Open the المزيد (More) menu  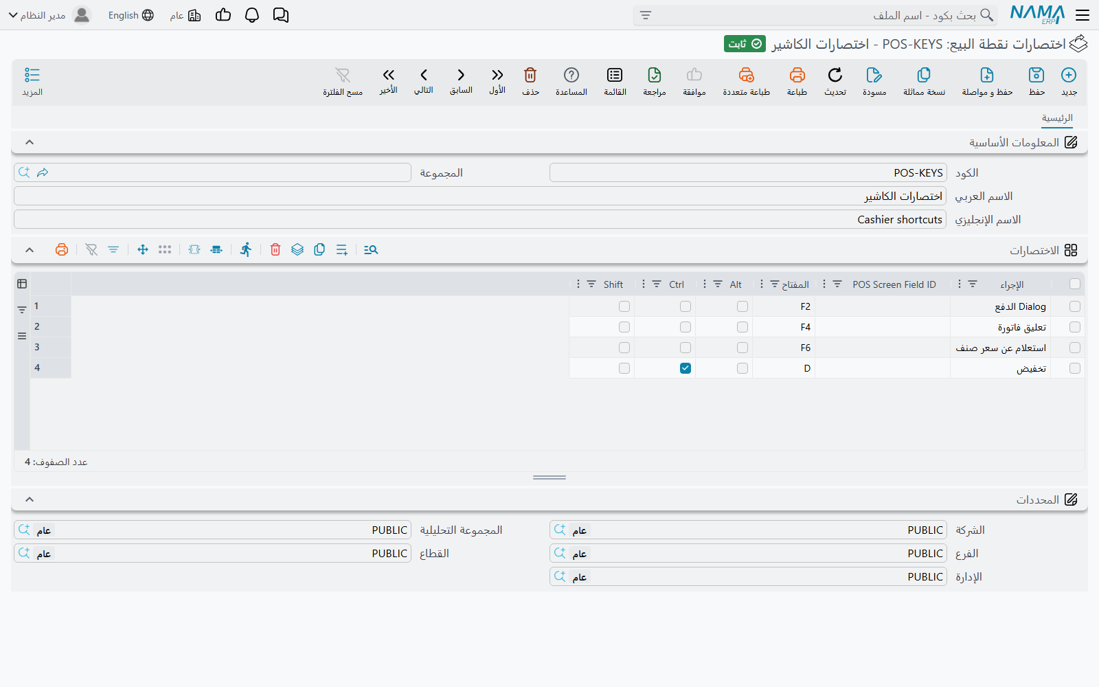point(32,81)
